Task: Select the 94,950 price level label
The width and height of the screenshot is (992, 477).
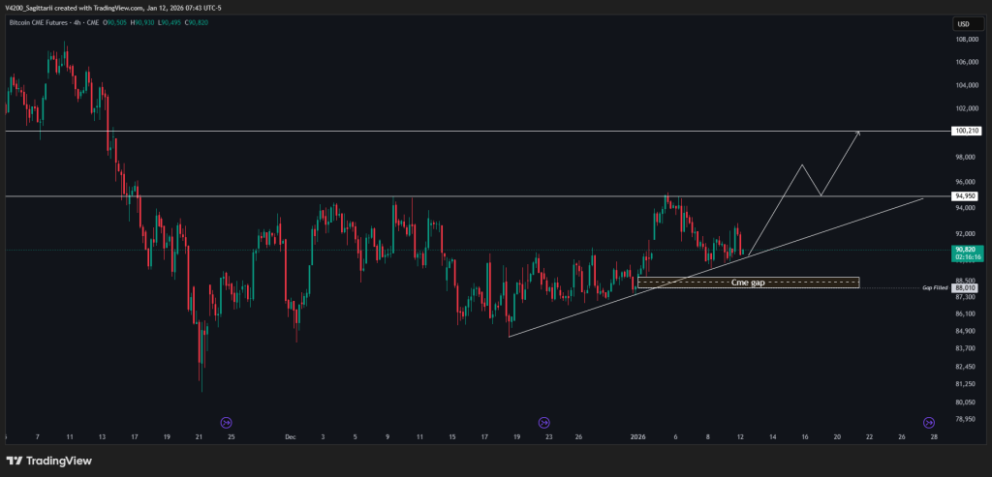Action: [x=967, y=196]
